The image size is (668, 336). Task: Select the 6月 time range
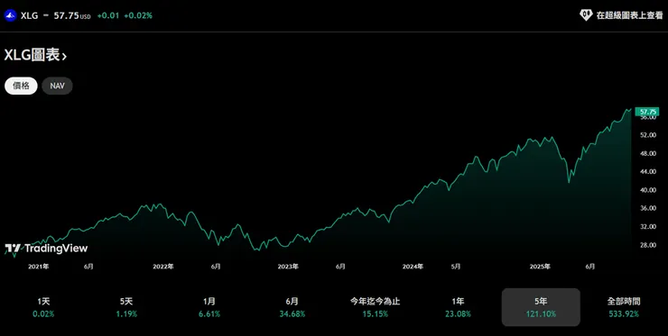tap(292, 307)
